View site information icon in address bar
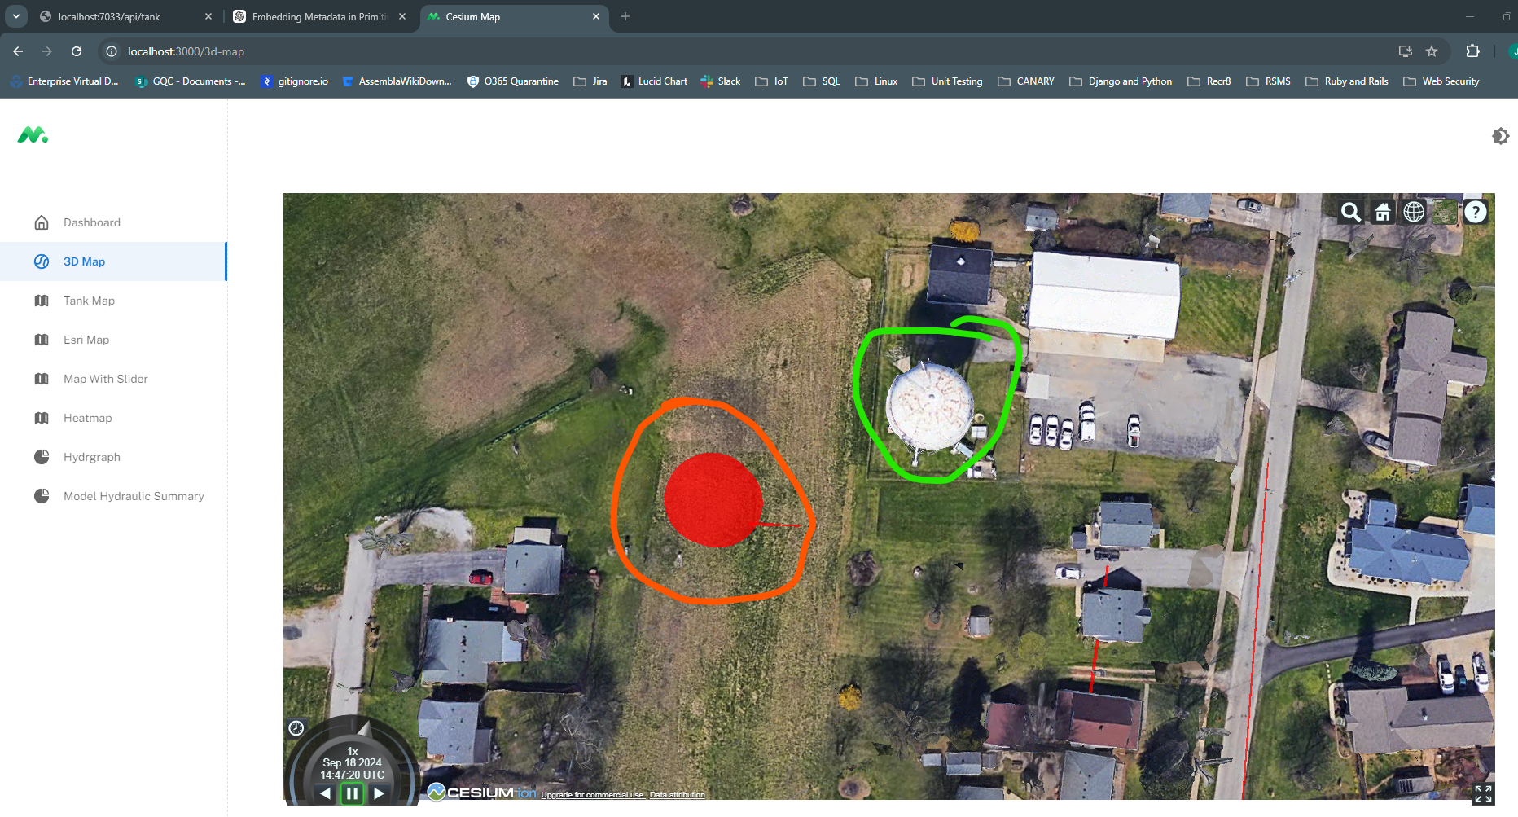The width and height of the screenshot is (1518, 817). pyautogui.click(x=112, y=51)
